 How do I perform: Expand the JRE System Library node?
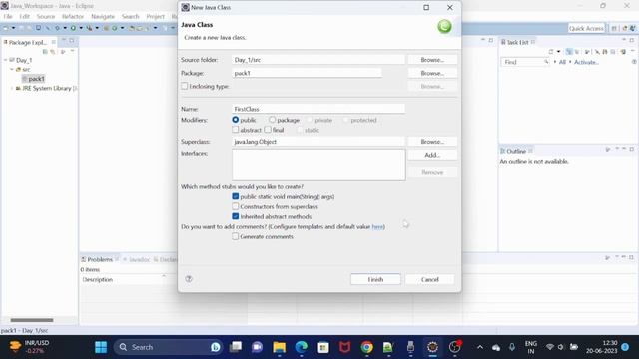point(12,88)
